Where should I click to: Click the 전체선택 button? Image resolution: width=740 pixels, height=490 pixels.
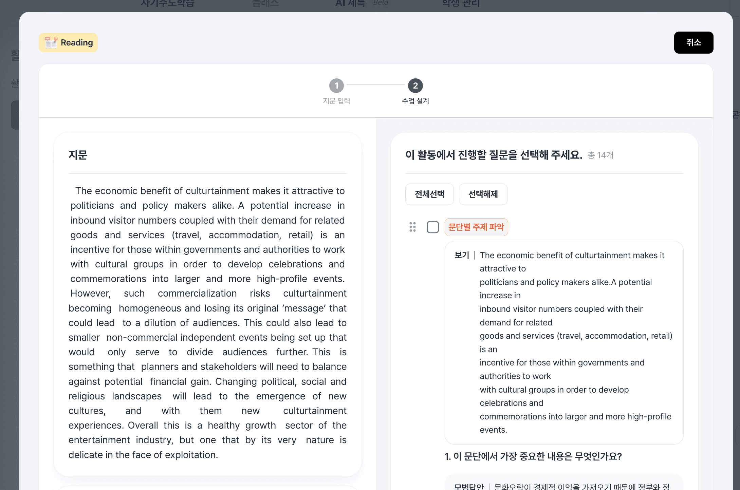[x=429, y=194]
